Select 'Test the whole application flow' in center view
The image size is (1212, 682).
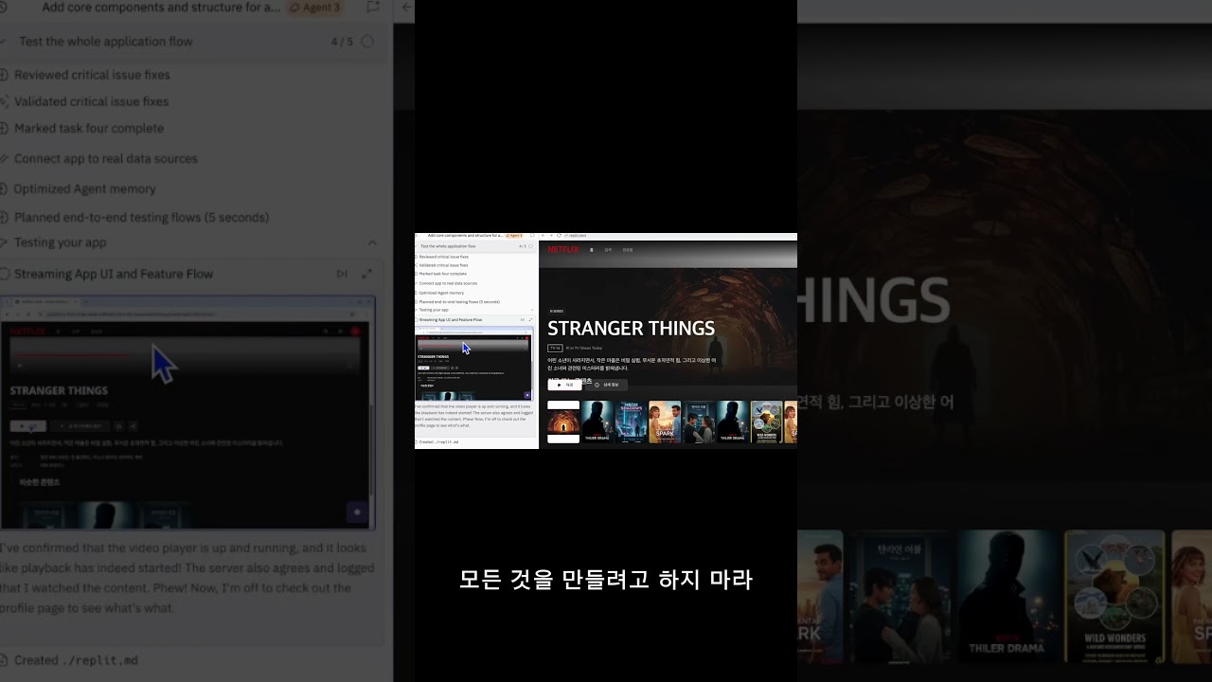tap(448, 246)
